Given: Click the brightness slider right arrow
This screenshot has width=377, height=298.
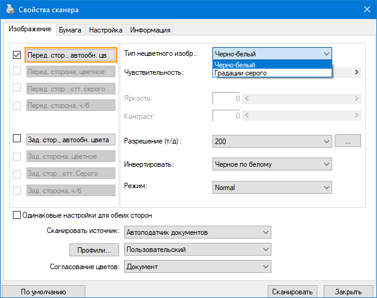Looking at the screenshot, I should (x=357, y=97).
